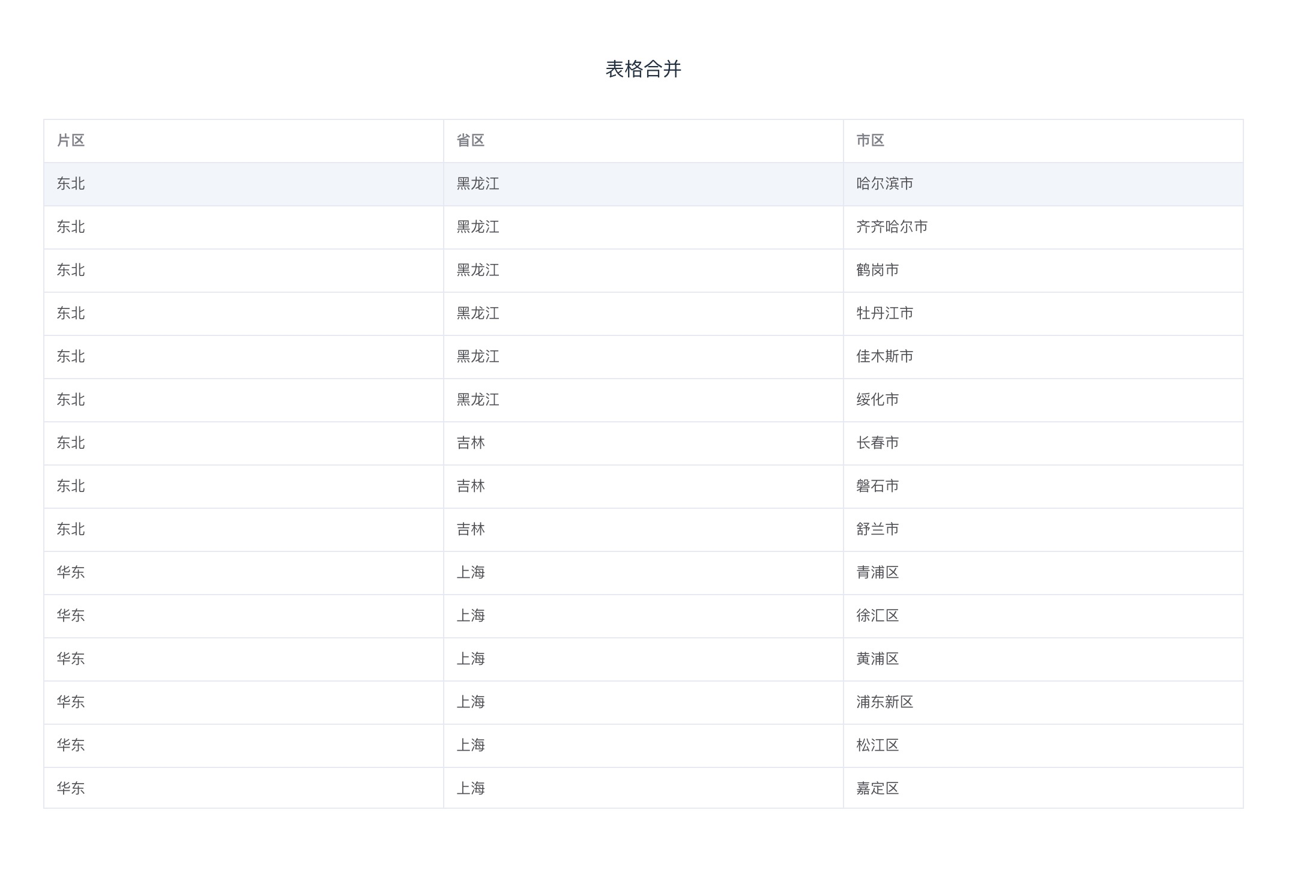Click the 牡丹江市 cell
The width and height of the screenshot is (1298, 870).
(884, 313)
